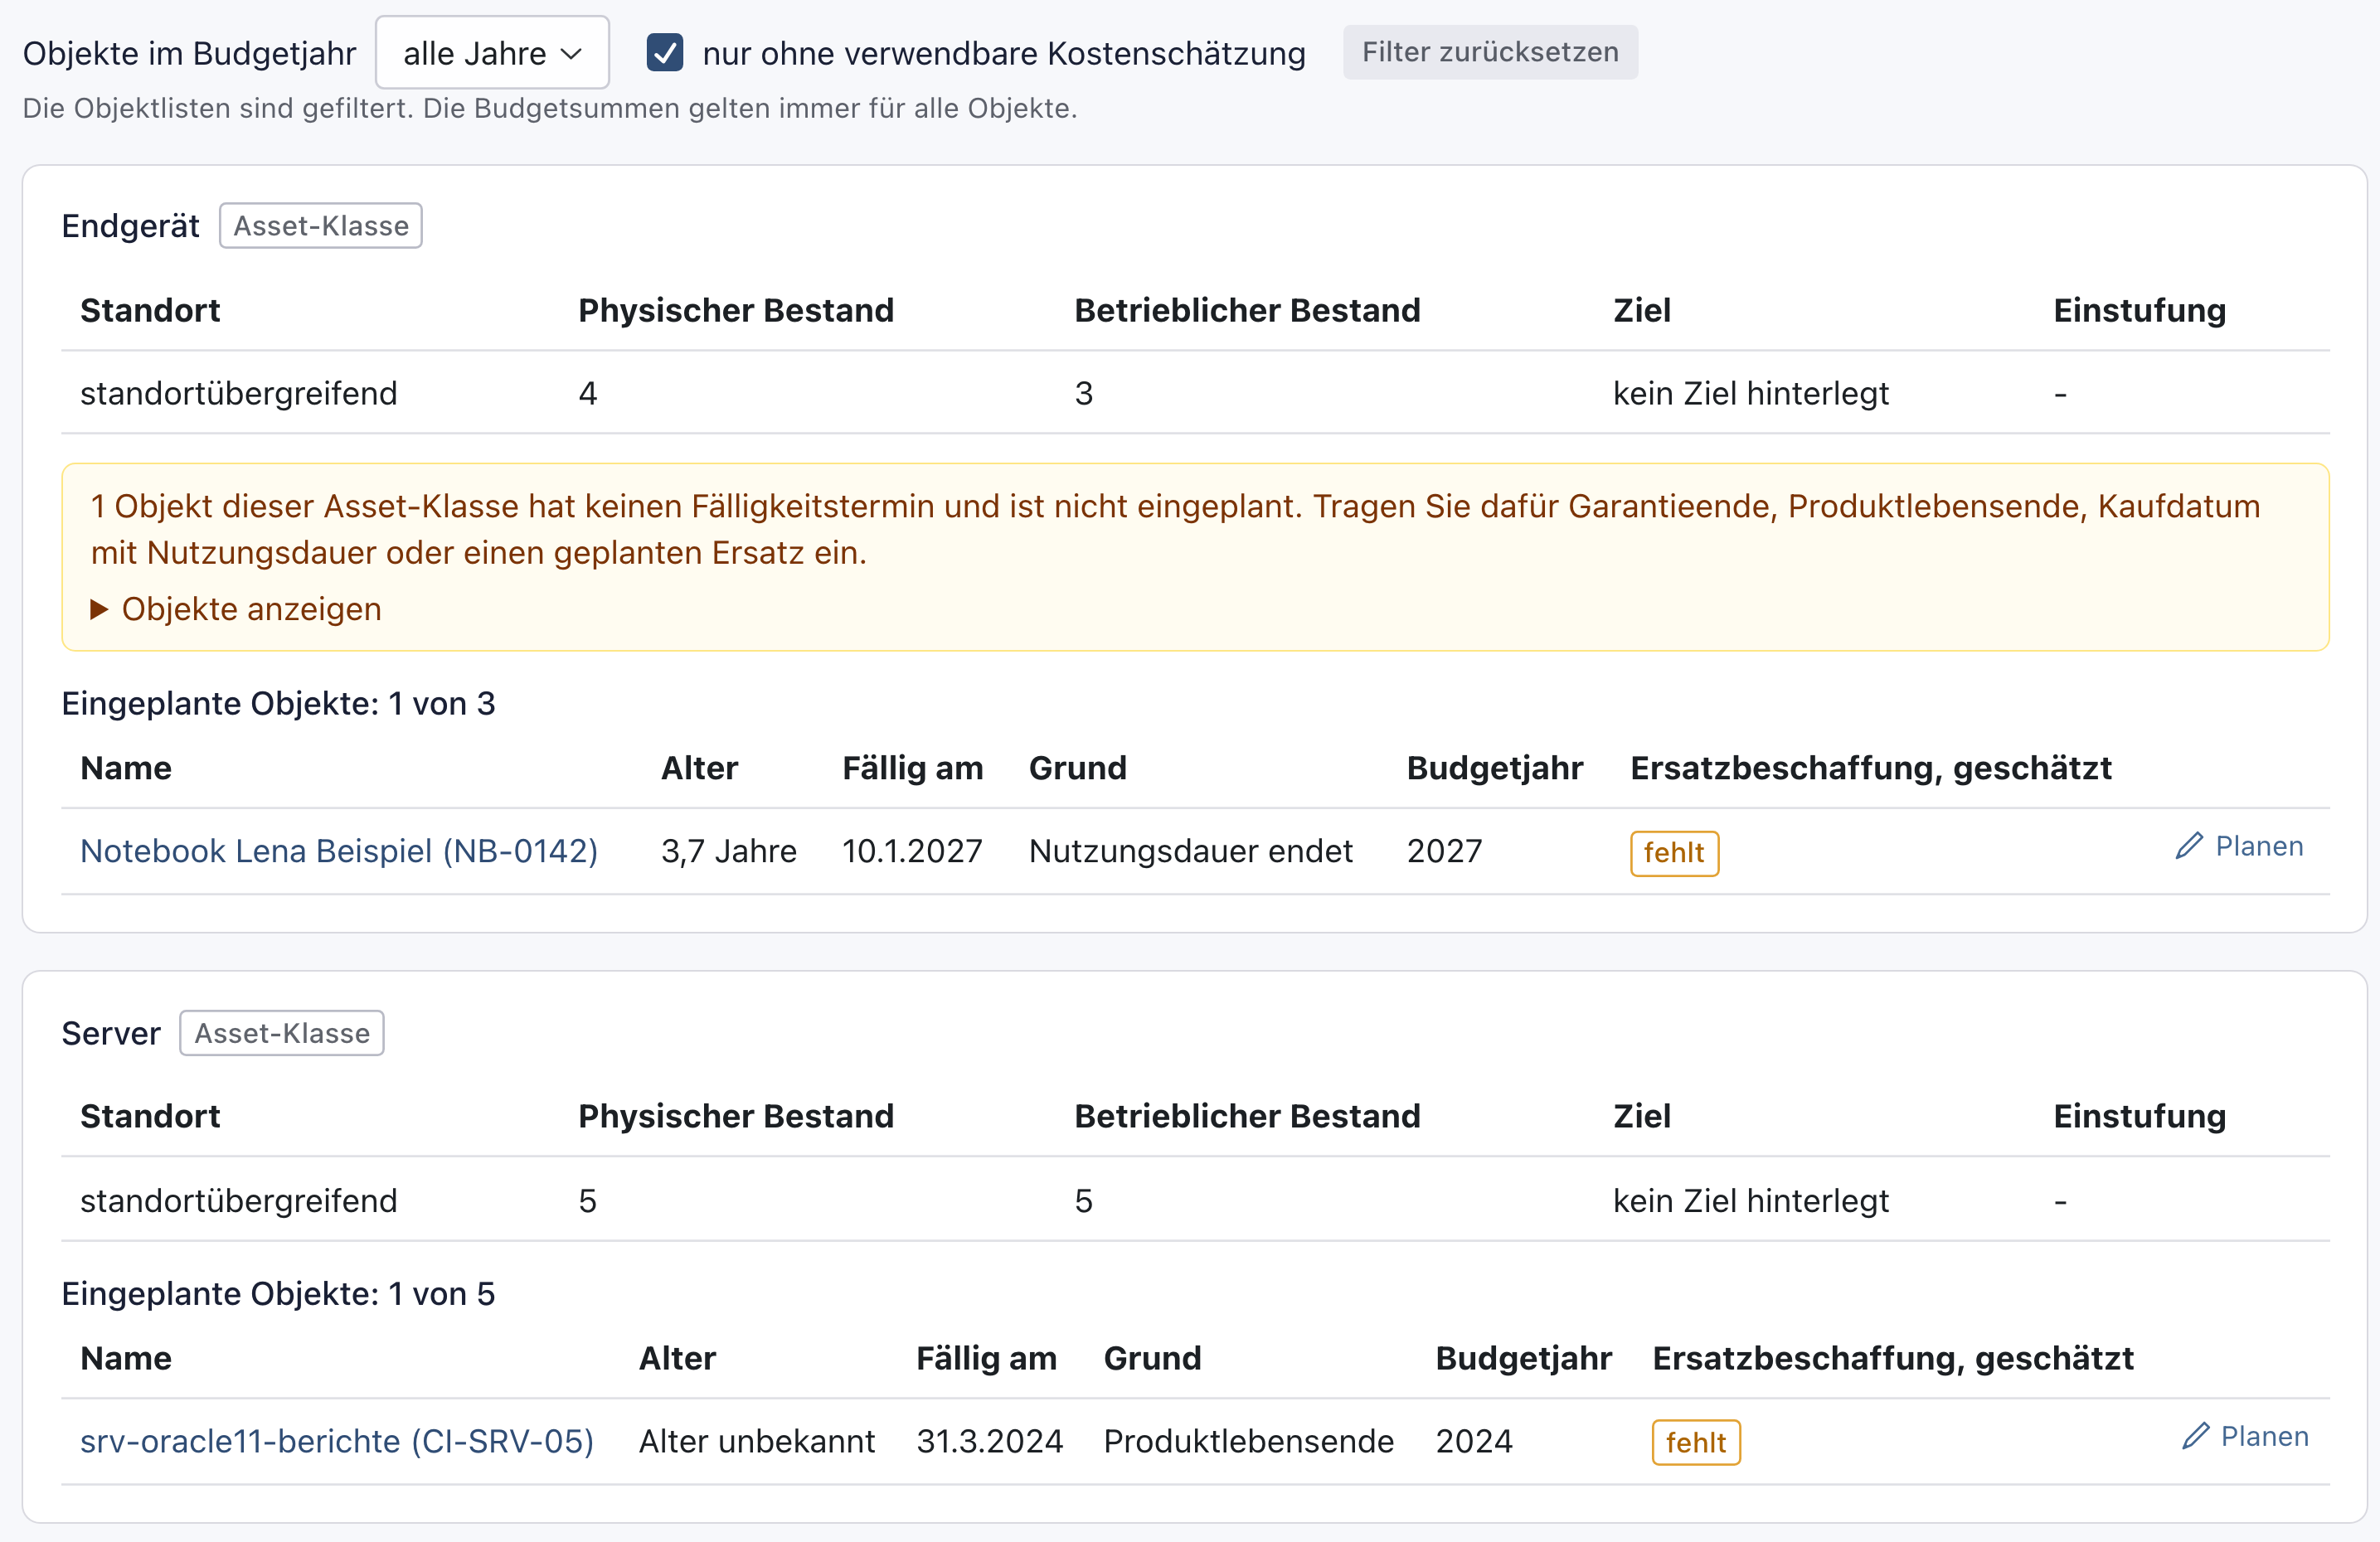Image resolution: width=2380 pixels, height=1542 pixels.
Task: Click due date '10.1.2027' cell
Action: click(912, 851)
